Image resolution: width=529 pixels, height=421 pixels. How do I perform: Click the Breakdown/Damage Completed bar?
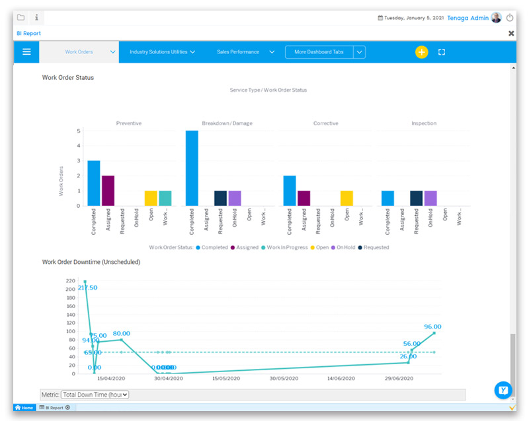pos(192,168)
